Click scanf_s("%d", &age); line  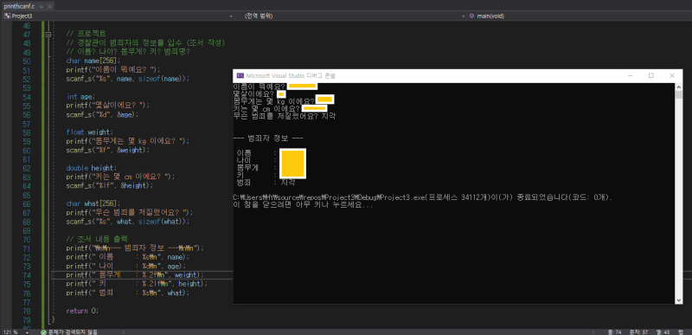point(102,114)
